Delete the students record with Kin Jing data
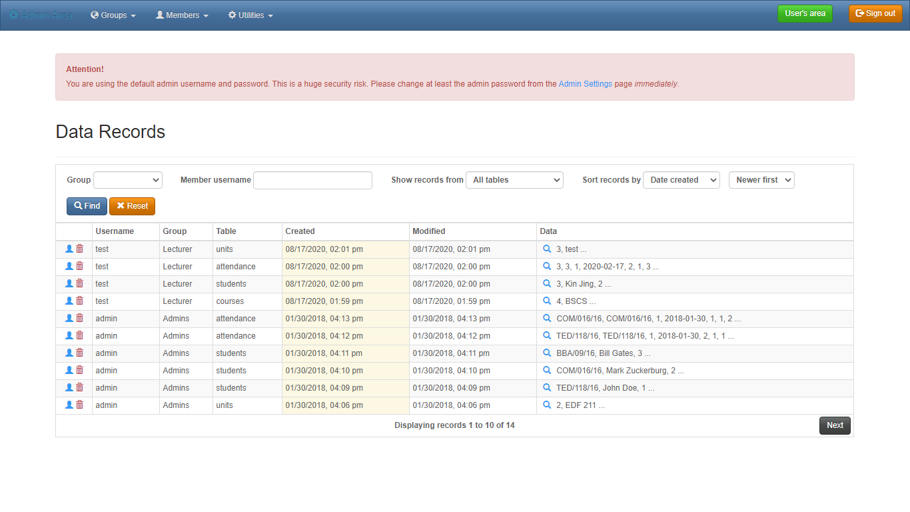The width and height of the screenshot is (910, 512). (x=79, y=283)
